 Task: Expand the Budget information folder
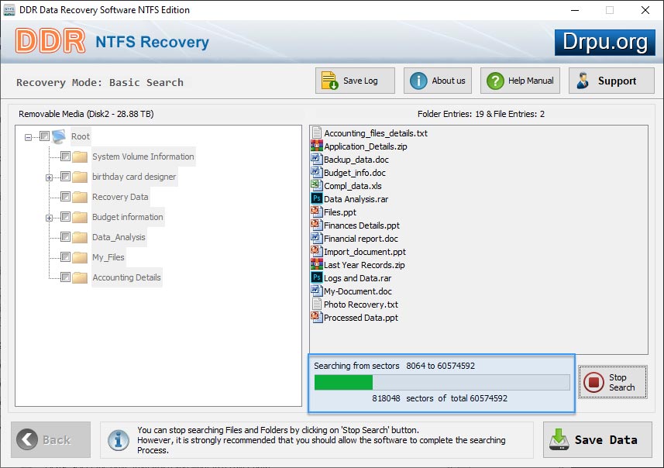pos(49,218)
